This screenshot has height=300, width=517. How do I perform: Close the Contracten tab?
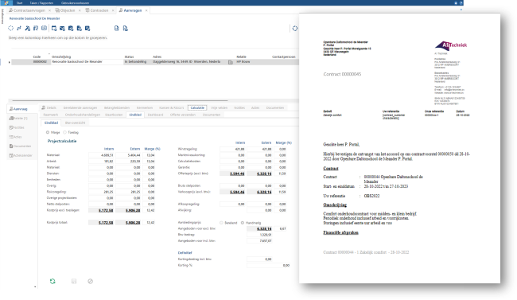pos(113,10)
